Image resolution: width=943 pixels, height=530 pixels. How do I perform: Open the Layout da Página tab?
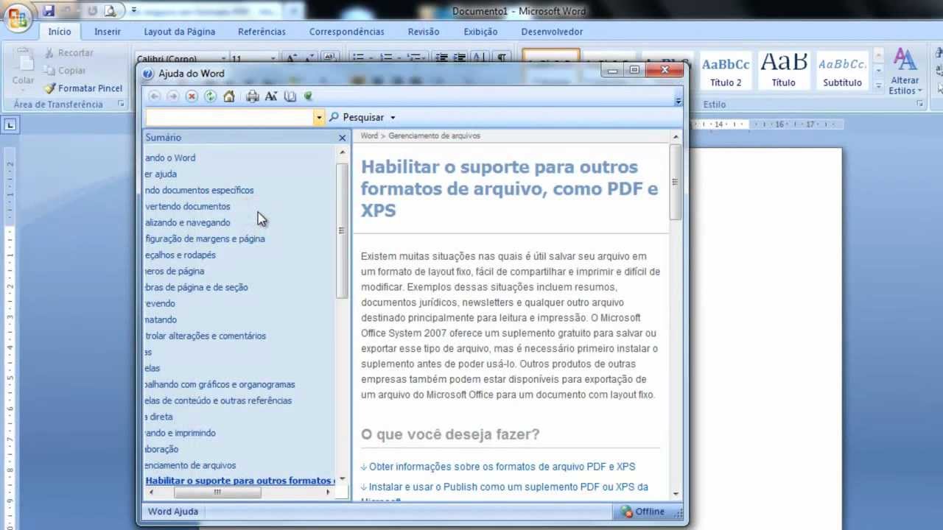180,32
